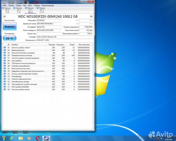Open Windows Explorer folder on taskbar

click(x=21, y=138)
